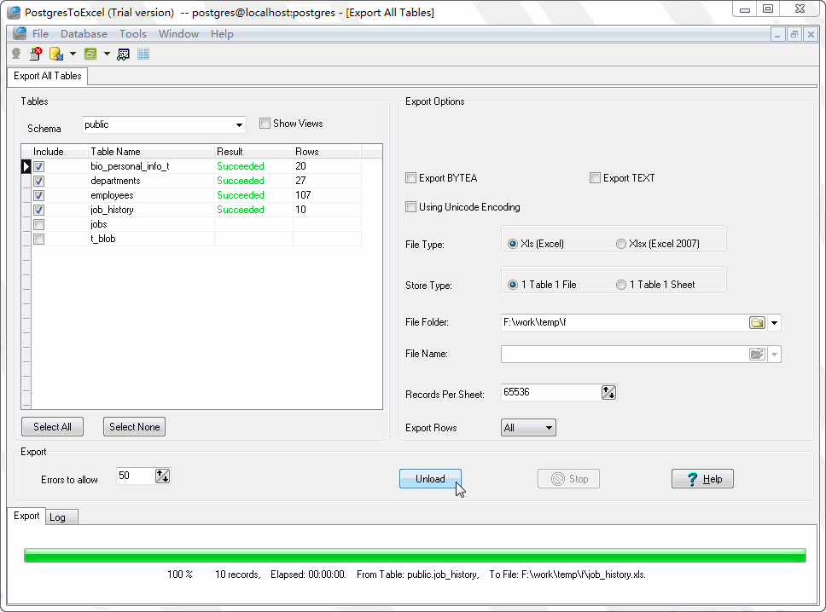Click the Errors to allow field

[x=136, y=476]
